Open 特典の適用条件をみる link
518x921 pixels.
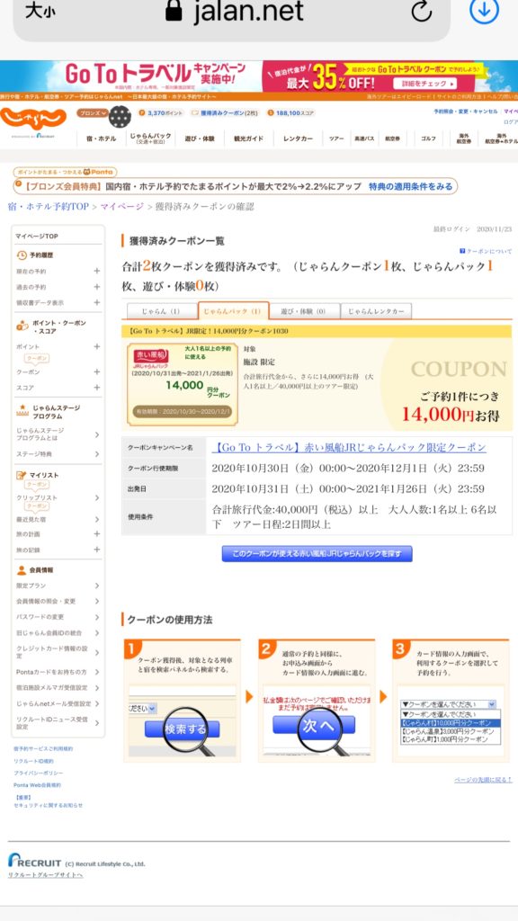410,187
